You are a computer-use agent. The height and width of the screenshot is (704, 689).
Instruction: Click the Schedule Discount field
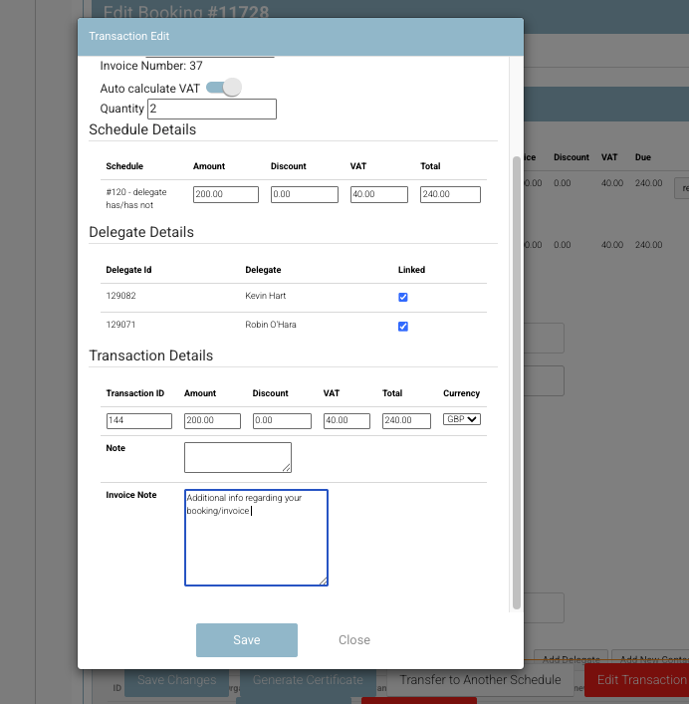(x=305, y=194)
